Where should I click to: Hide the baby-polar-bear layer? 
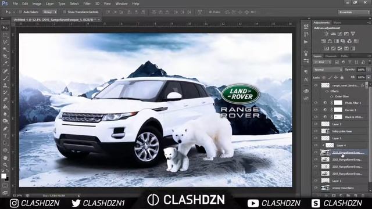pyautogui.click(x=316, y=131)
